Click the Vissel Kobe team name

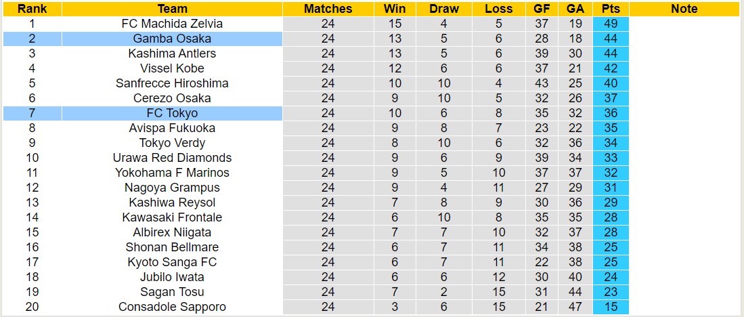coord(172,68)
